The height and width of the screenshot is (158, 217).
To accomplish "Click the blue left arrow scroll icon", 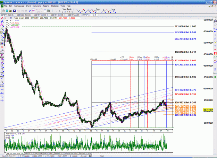I will (215, 32).
